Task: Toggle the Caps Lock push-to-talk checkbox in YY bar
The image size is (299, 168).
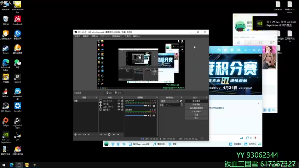Action: tap(130, 144)
